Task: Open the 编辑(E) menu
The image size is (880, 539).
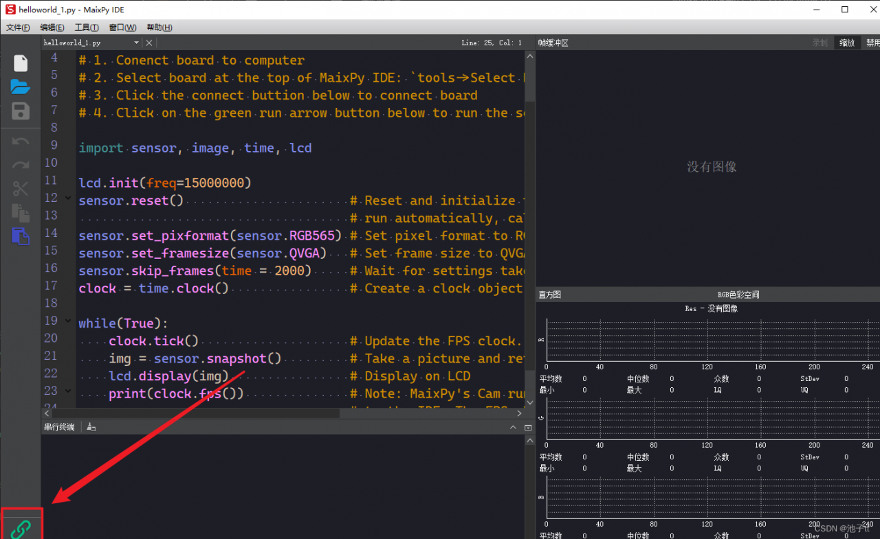Action: click(x=52, y=27)
